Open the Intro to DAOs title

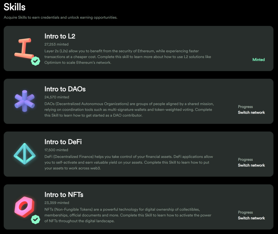(65, 89)
